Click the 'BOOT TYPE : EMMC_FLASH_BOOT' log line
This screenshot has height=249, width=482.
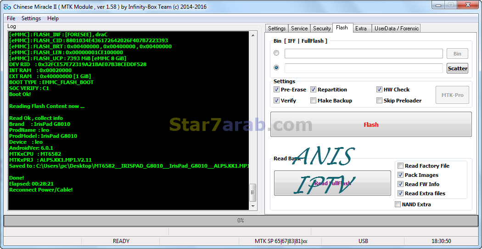(51, 82)
